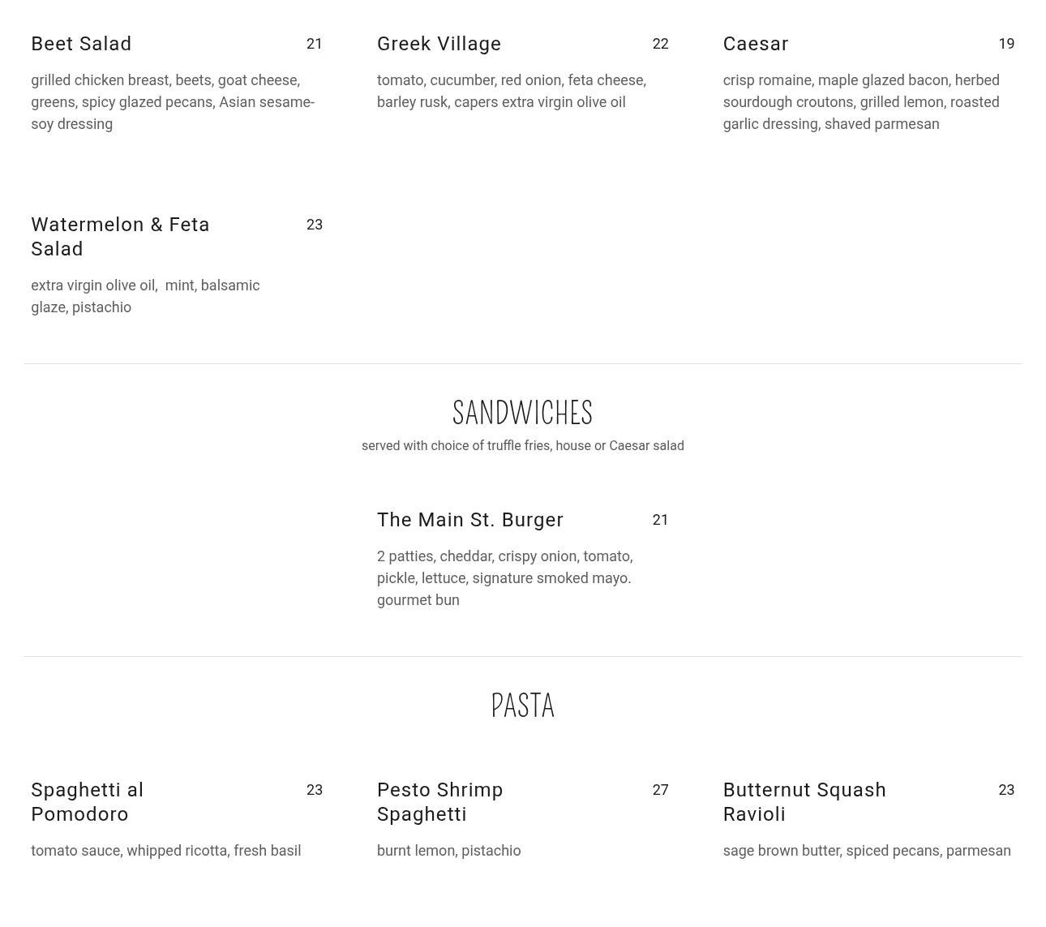1046x927 pixels.
Task: Click the Pesto Shrimp Spaghetti title
Action: [x=439, y=801]
